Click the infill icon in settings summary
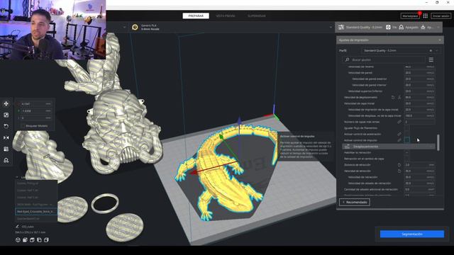Viewport: 454px width, 255px height. (x=388, y=27)
